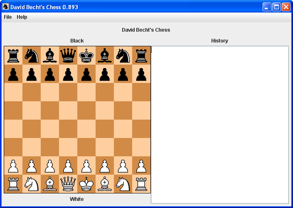Select the white pawn on g2
The image size is (293, 208).
[x=123, y=166]
